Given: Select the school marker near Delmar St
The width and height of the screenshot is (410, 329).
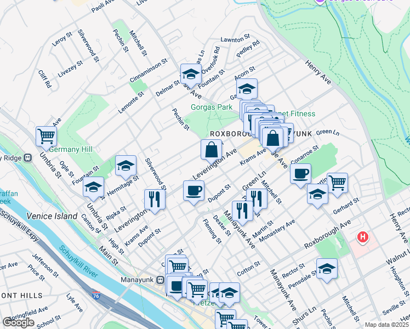Looking at the screenshot, I should click(x=191, y=74).
